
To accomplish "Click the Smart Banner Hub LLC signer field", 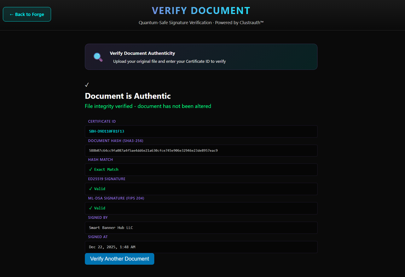I will 111,228.
